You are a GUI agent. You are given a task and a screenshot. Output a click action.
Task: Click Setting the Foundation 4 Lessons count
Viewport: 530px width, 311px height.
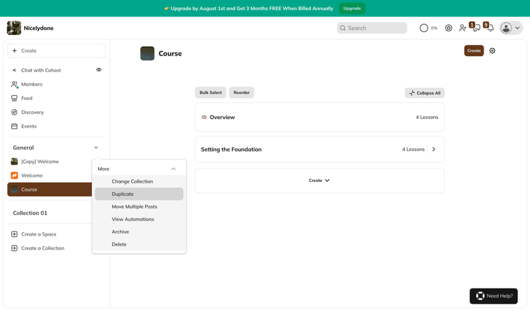pos(413,150)
